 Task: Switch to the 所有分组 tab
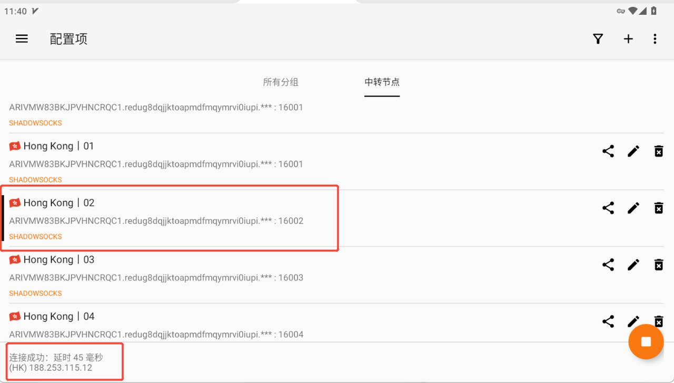281,82
